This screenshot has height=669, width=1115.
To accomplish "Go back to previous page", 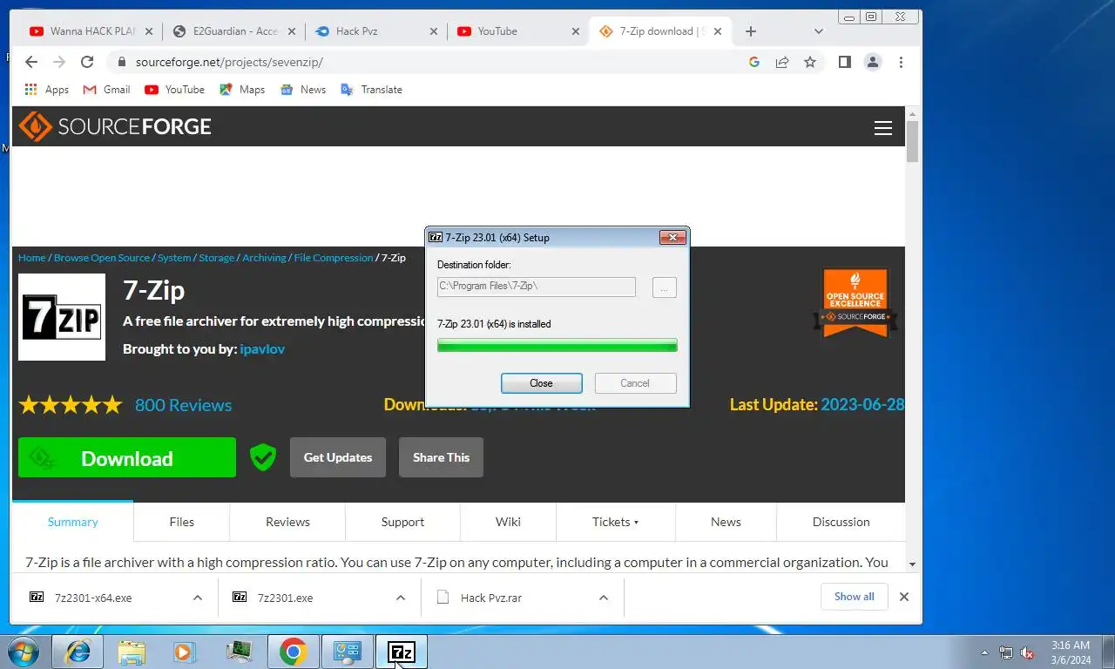I will pyautogui.click(x=31, y=62).
